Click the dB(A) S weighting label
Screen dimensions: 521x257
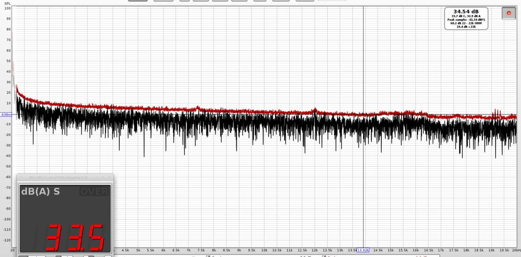(40, 191)
